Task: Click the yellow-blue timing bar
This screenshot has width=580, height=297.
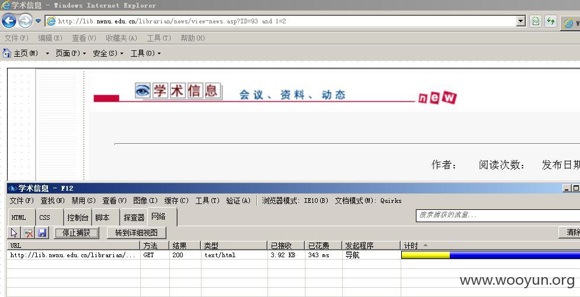Action: 491,255
